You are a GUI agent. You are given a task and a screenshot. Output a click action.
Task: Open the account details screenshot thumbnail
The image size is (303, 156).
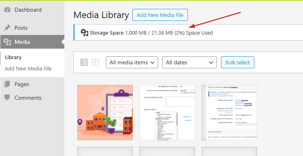click(229, 113)
